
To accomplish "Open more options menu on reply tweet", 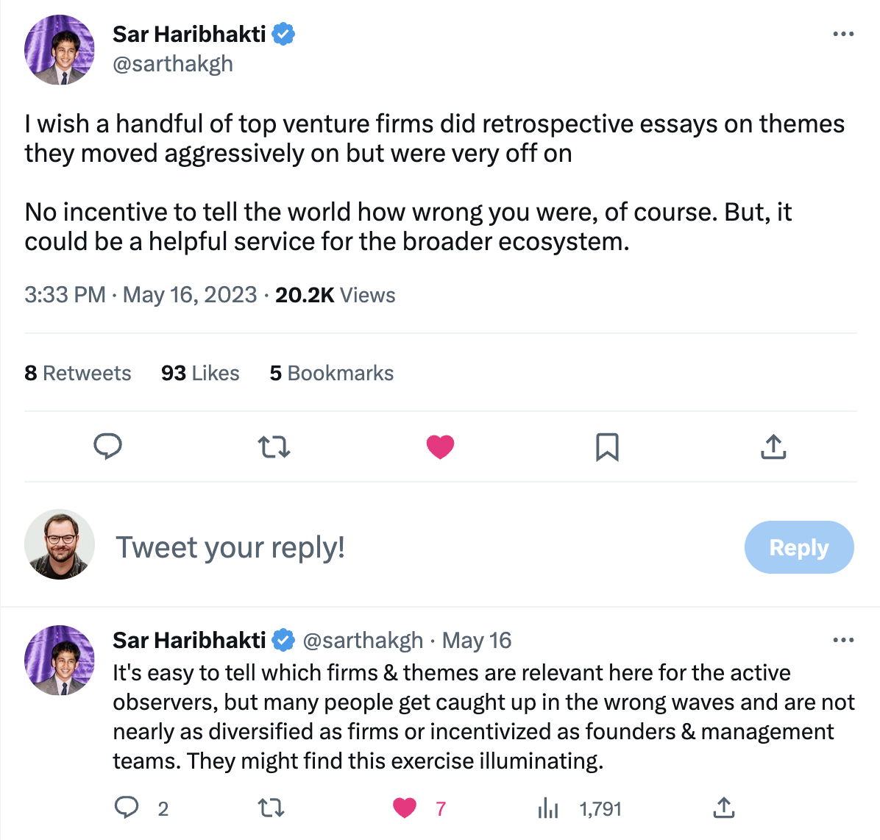I will [843, 641].
